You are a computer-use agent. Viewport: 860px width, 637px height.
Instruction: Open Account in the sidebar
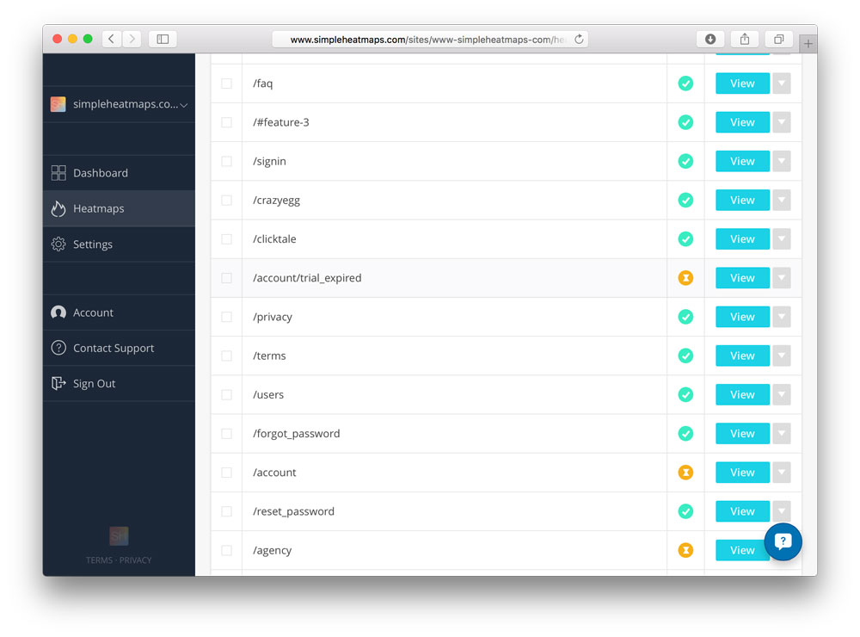point(119,312)
